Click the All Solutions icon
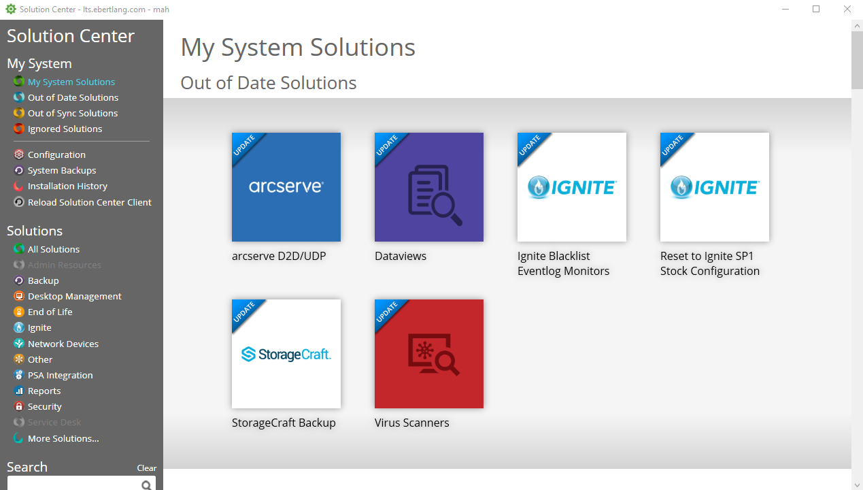This screenshot has width=863, height=490. click(19, 249)
